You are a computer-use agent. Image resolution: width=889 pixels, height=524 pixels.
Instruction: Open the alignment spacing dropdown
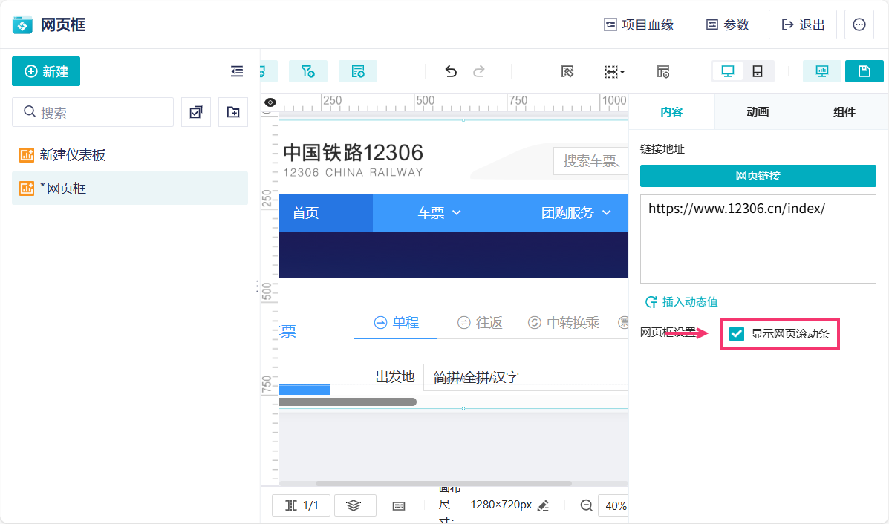pos(615,71)
